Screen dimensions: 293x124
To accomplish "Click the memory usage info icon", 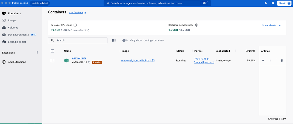I will (x=197, y=25).
